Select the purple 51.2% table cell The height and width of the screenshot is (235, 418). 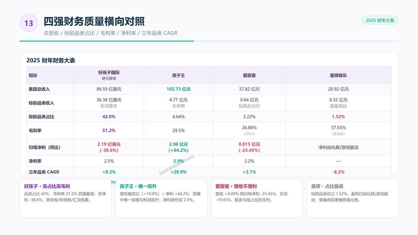point(109,131)
